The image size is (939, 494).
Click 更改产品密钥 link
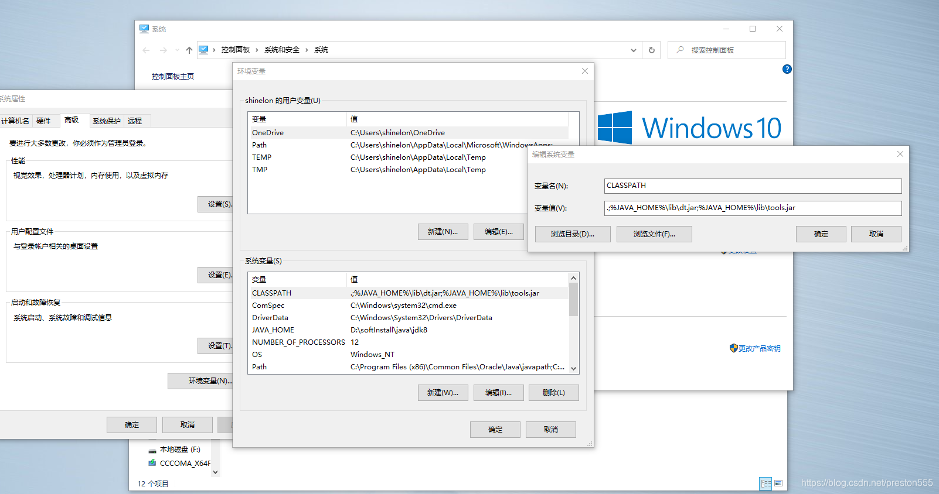point(759,348)
